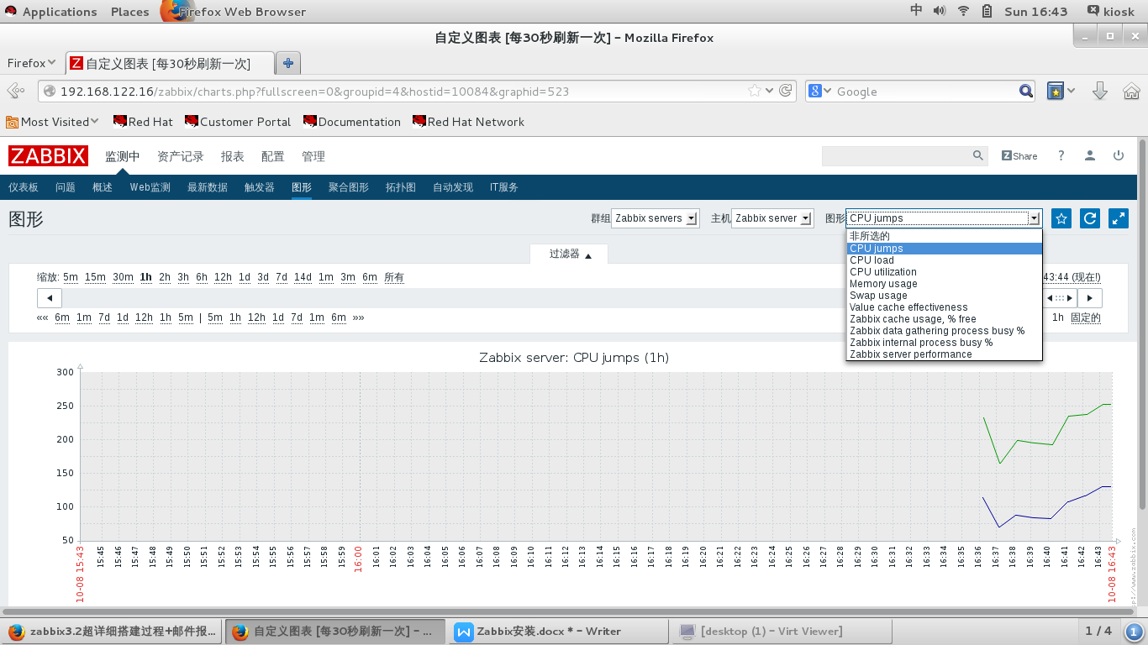1148x645 pixels.
Task: Set zoom to 12h
Action: pos(223,277)
